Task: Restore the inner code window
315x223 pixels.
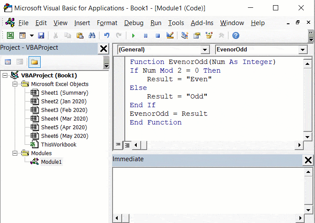Action: (x=298, y=22)
